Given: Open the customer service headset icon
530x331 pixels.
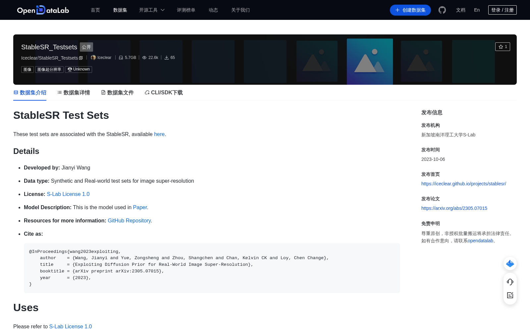Looking at the screenshot, I should click(510, 282).
